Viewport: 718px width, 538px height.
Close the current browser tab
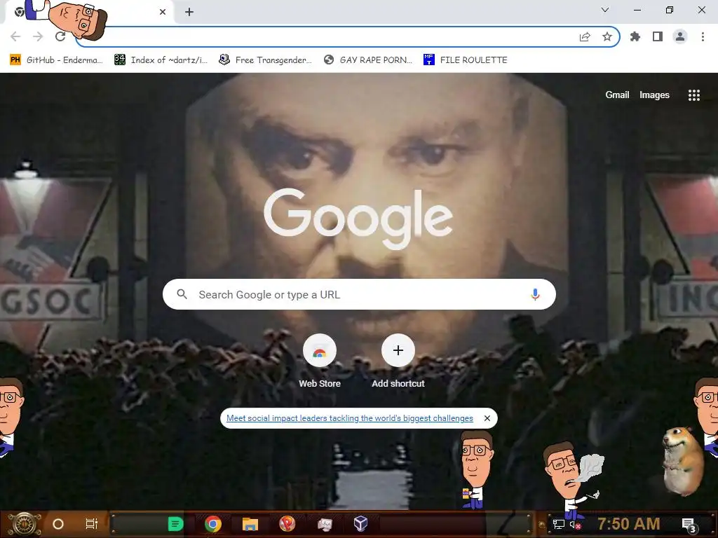click(163, 12)
